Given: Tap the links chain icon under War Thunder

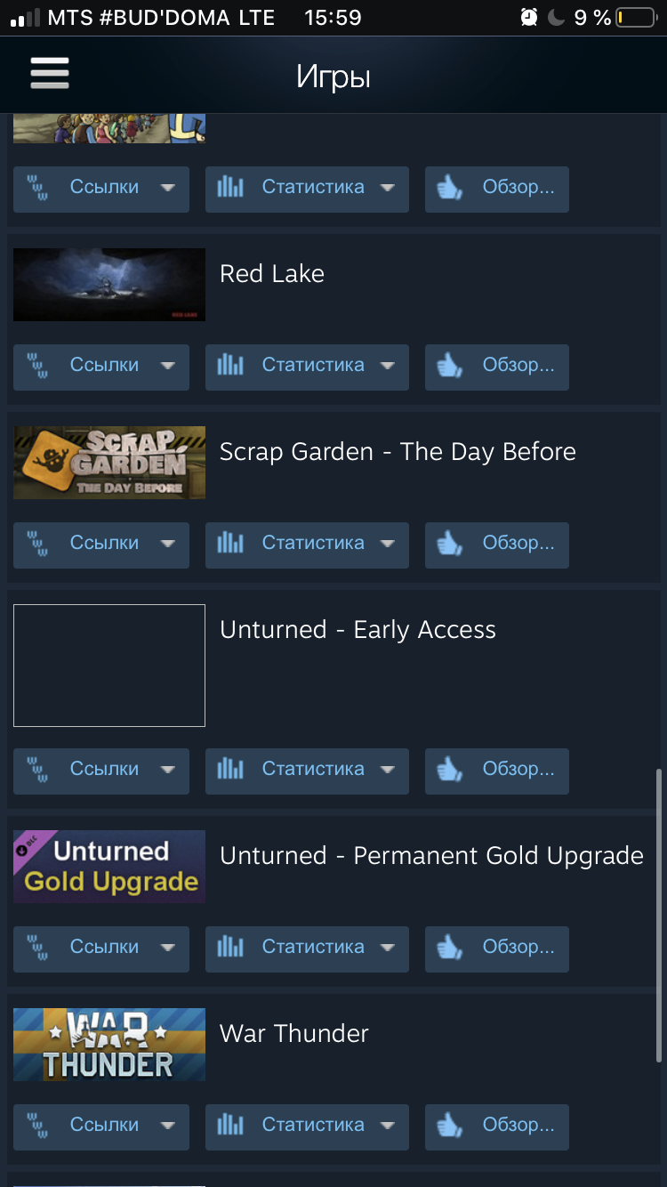Looking at the screenshot, I should [x=37, y=1125].
